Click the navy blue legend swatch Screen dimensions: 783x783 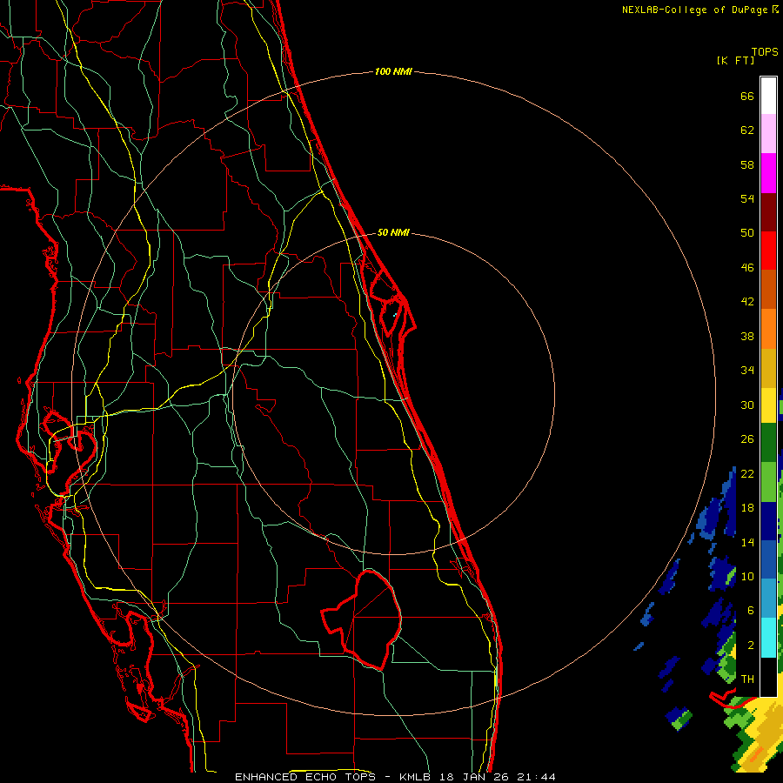768,521
